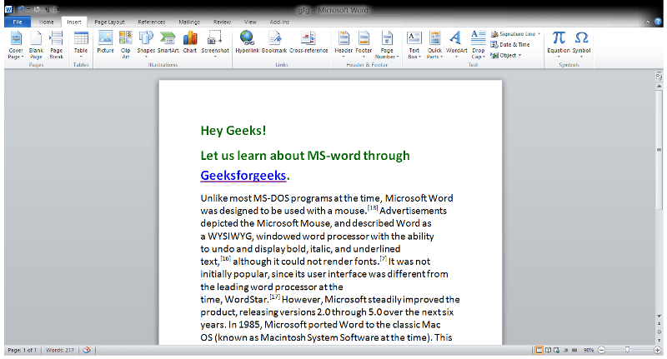Image resolution: width=667 pixels, height=359 pixels.
Task: Switch to Outline view
Action: [566, 350]
